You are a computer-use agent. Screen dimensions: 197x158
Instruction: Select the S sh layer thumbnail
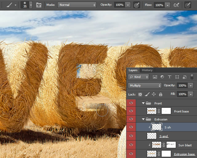[157, 127]
